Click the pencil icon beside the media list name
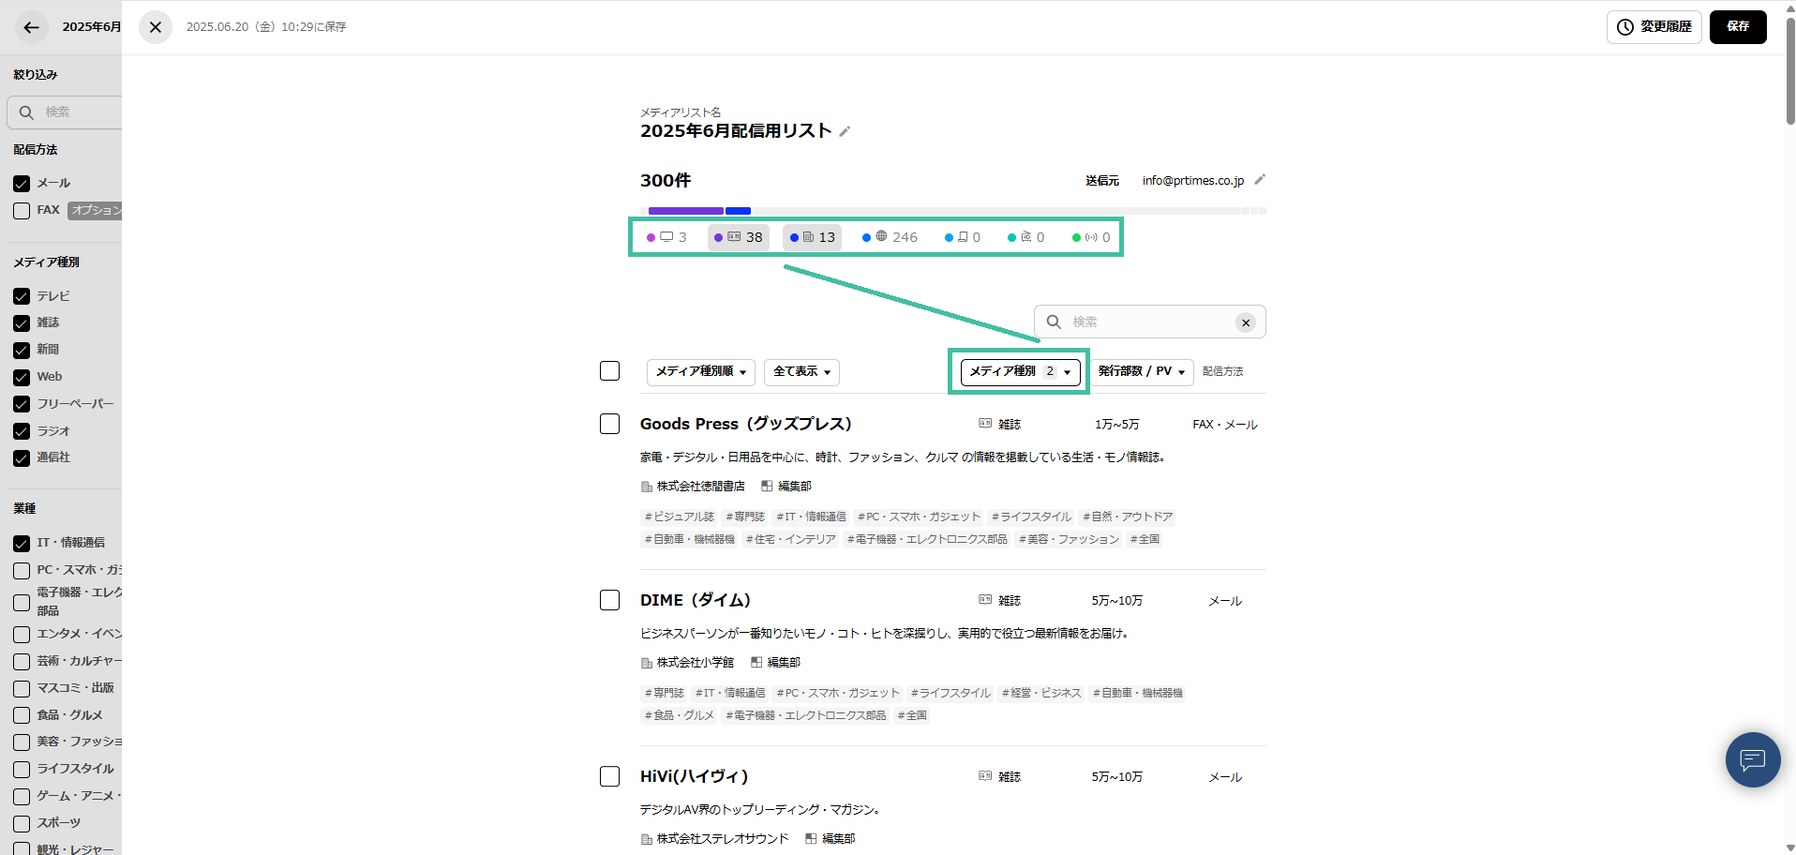Screen dimensions: 1796x855 coord(845,131)
